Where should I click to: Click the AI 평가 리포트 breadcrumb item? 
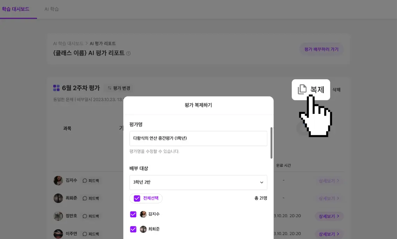[x=102, y=44]
